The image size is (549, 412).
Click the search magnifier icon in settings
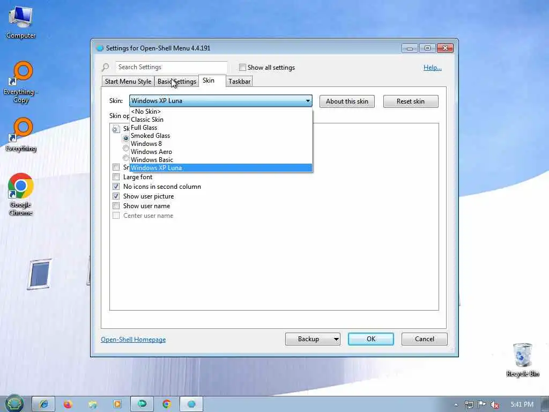[105, 67]
